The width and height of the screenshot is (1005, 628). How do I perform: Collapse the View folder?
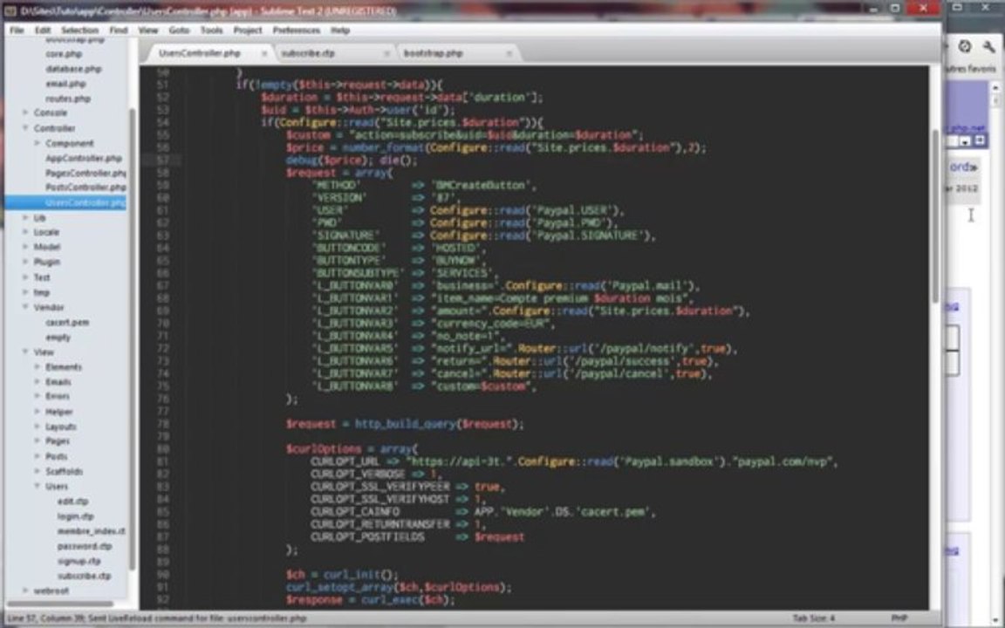25,352
